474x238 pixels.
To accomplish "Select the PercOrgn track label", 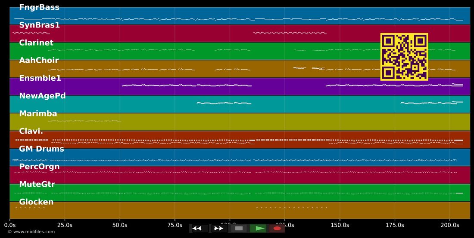I will (x=39, y=167).
